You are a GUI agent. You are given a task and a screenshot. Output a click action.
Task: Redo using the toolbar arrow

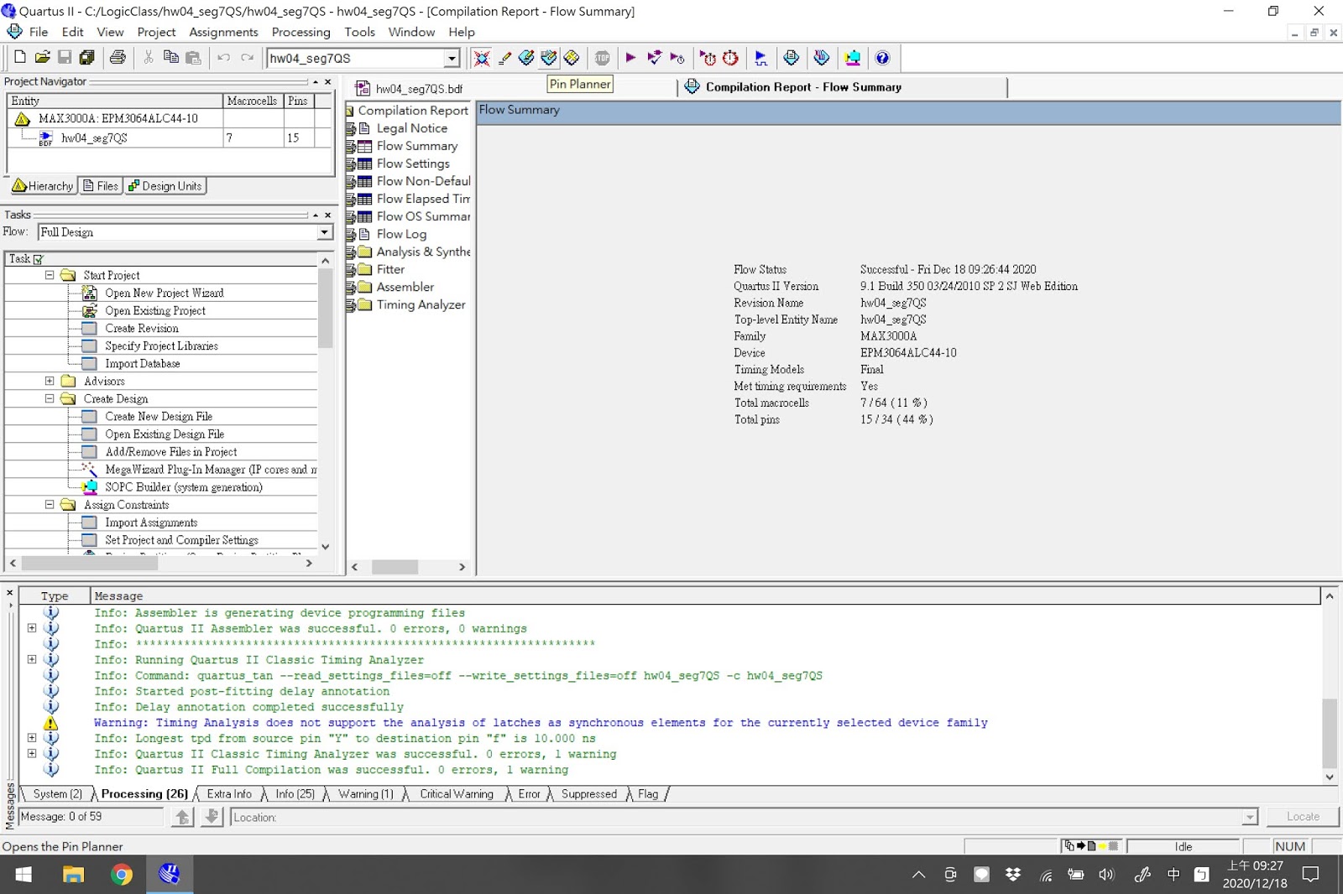(247, 57)
